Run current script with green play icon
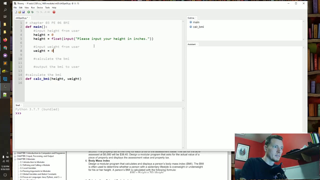The image size is (320, 180). point(28,12)
